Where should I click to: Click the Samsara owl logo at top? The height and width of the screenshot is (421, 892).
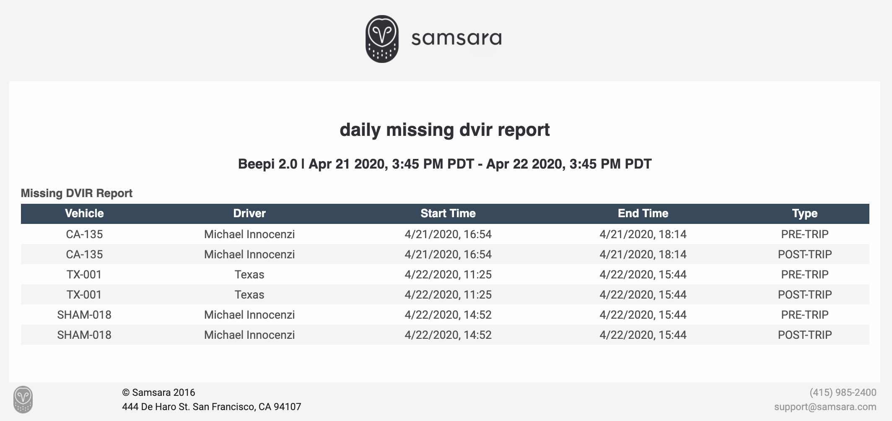382,39
